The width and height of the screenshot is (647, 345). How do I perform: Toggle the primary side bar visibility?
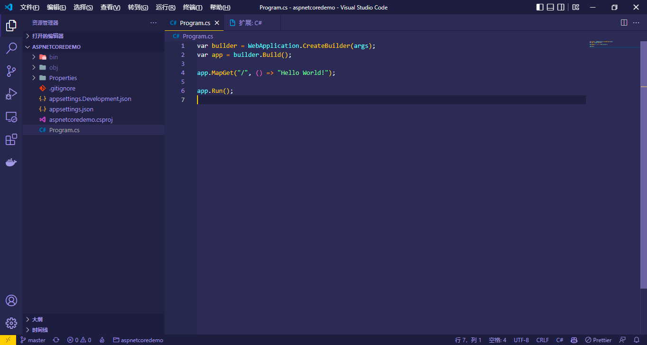pos(540,7)
